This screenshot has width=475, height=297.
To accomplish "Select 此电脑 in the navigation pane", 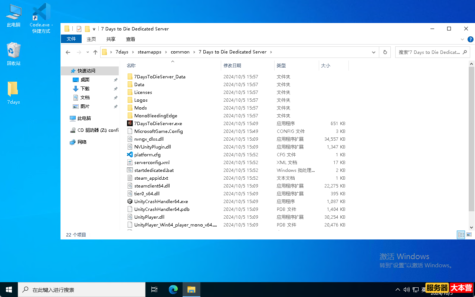I will tap(84, 118).
